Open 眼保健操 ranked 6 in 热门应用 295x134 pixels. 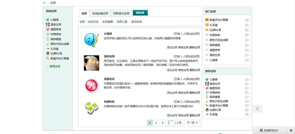[x=215, y=45]
